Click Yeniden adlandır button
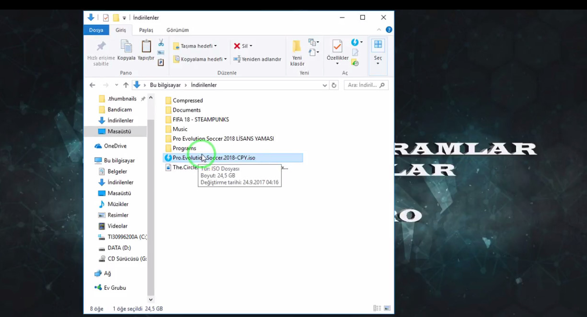Screen dimensions: 587x317 (x=257, y=59)
